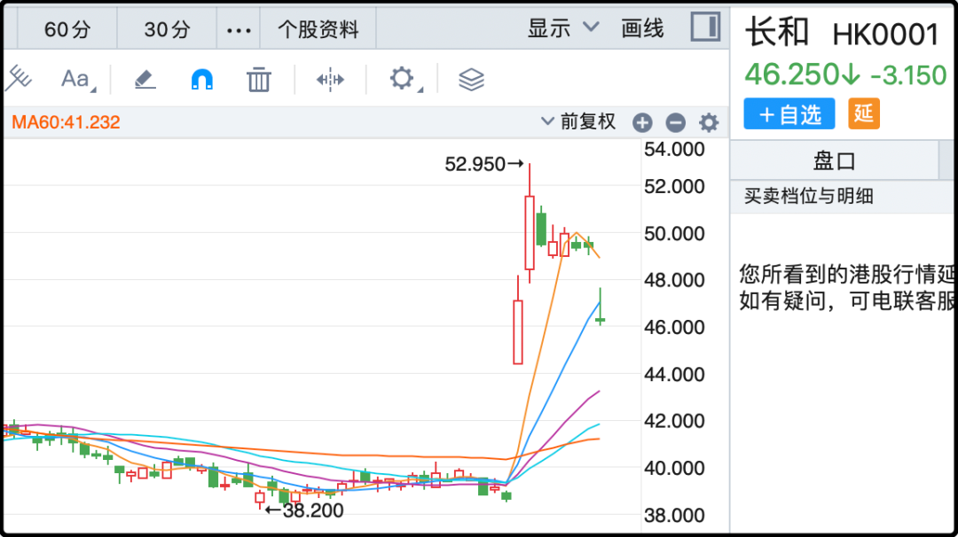The width and height of the screenshot is (958, 537).
Task: Select the eraser drawing tool
Action: (x=145, y=80)
